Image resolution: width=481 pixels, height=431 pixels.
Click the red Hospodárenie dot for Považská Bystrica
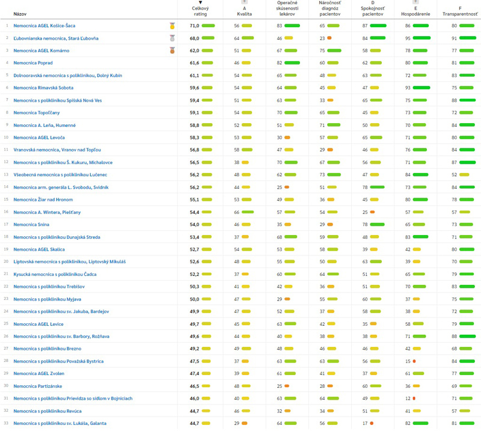click(x=414, y=361)
